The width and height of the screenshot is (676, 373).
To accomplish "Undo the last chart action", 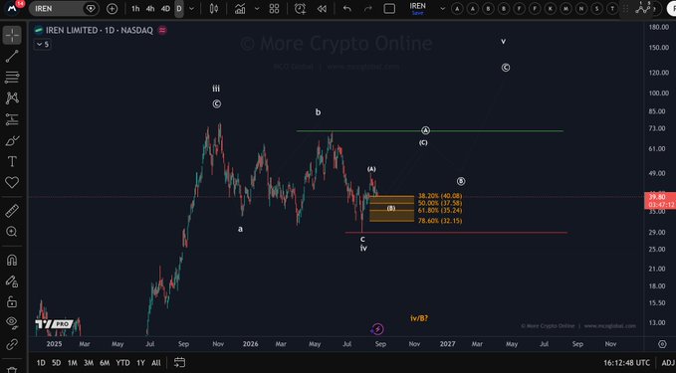I will point(347,9).
